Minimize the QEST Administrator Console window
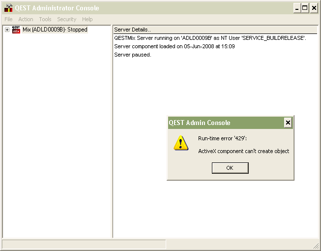This screenshot has height=251, width=321. click(297, 8)
